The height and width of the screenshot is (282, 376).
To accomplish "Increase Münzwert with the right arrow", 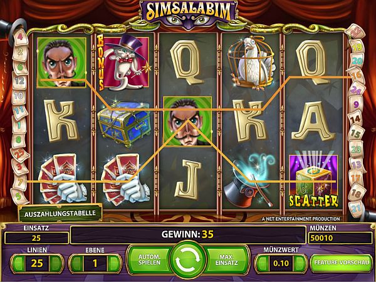I will pos(299,263).
